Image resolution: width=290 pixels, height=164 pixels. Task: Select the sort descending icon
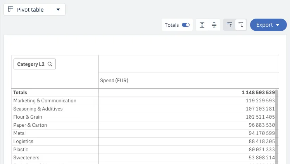[x=241, y=25]
